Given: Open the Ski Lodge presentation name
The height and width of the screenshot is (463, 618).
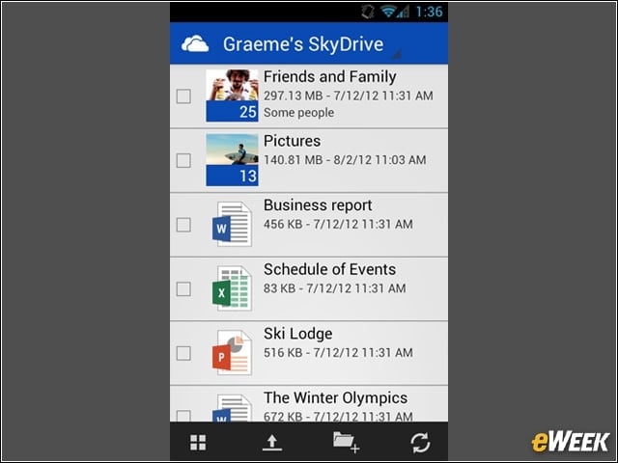Looking at the screenshot, I should pyautogui.click(x=298, y=334).
